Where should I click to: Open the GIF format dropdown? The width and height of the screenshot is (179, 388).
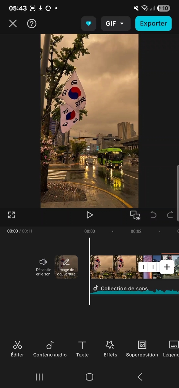(x=115, y=23)
